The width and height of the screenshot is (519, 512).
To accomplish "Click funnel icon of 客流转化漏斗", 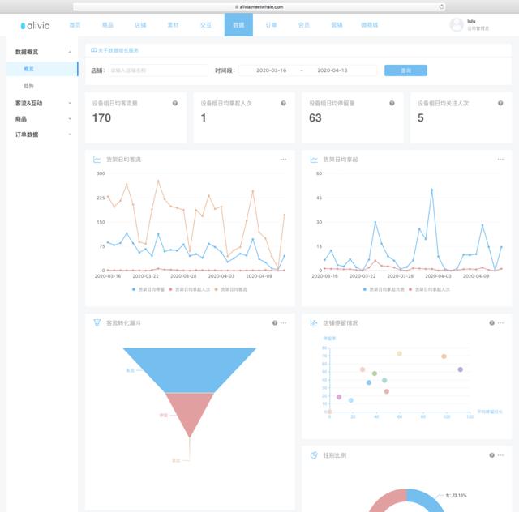I will [97, 322].
